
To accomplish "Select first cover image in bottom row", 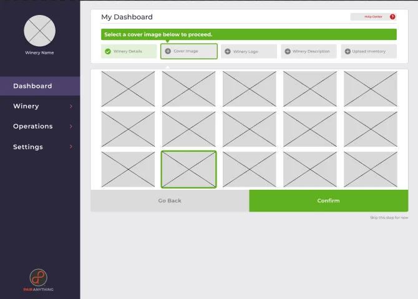I will click(x=128, y=169).
